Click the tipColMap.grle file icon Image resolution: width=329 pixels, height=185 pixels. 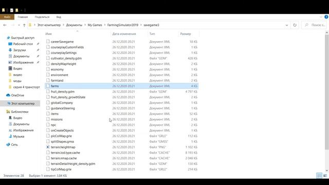(48, 169)
